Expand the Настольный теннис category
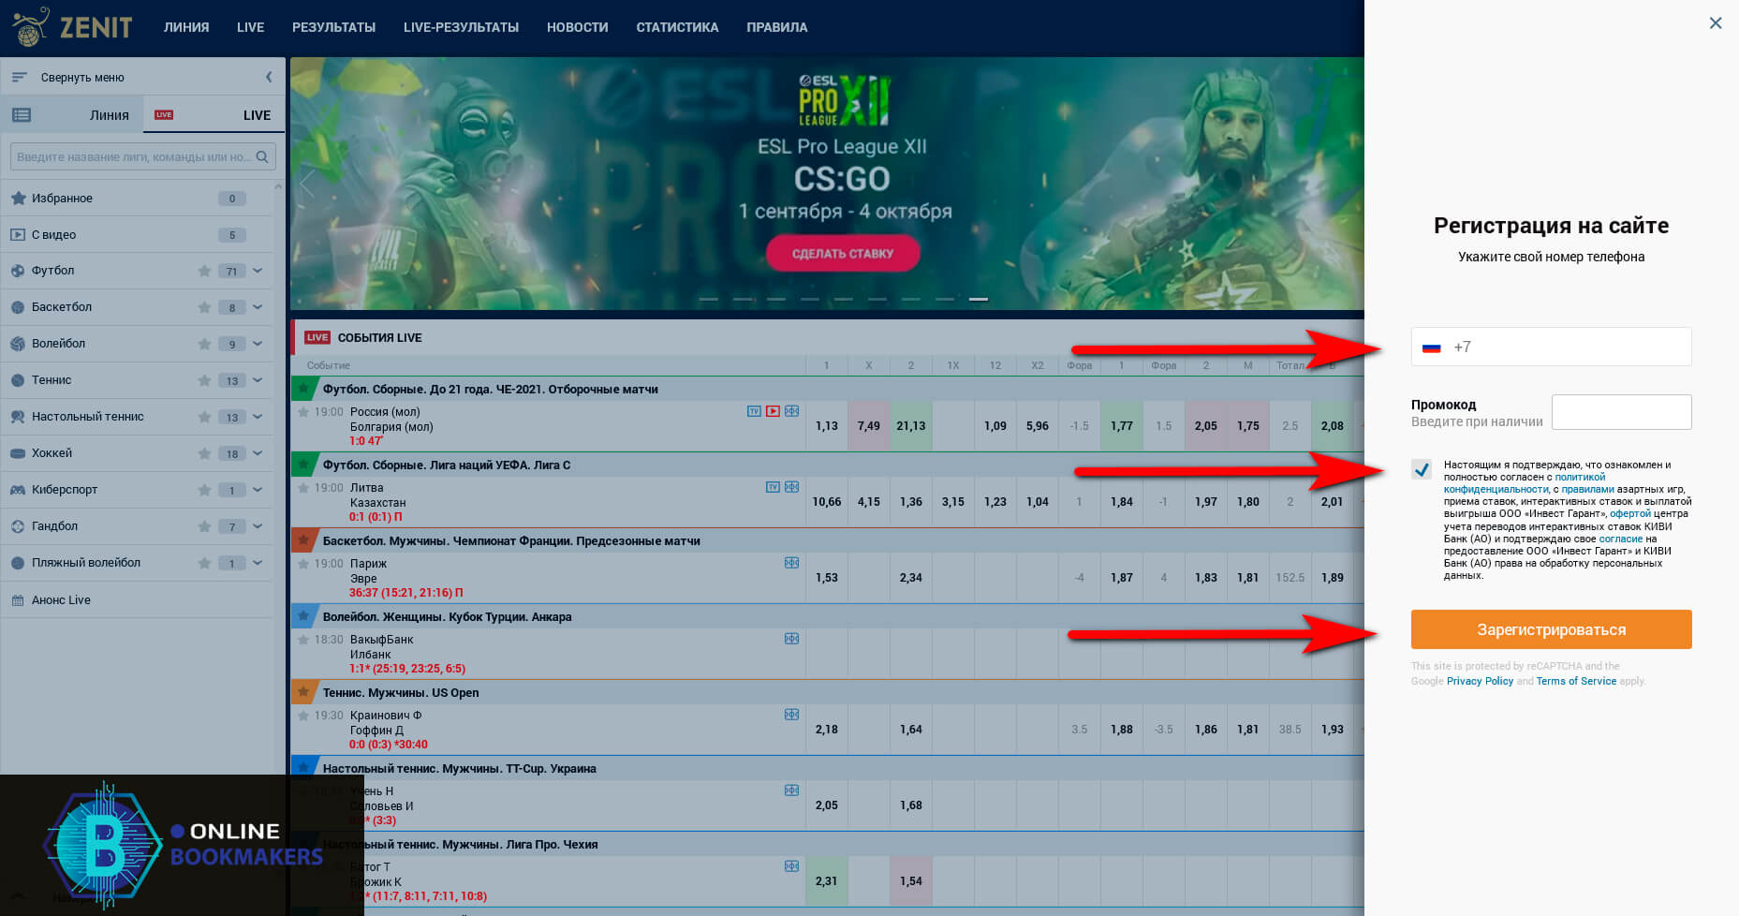Viewport: 1739px width, 916px height. click(258, 417)
